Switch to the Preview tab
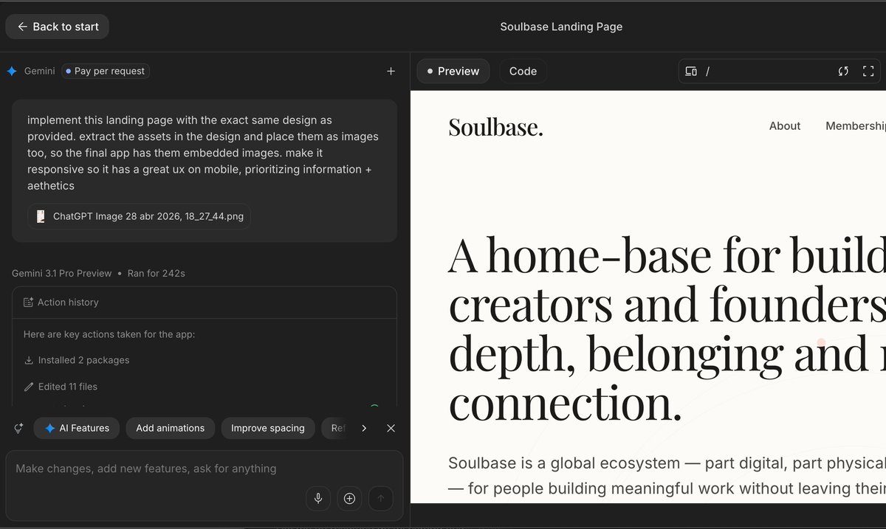The width and height of the screenshot is (886, 529). (x=453, y=72)
